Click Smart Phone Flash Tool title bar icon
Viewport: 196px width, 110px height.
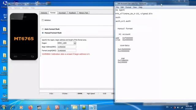(x=9, y=4)
